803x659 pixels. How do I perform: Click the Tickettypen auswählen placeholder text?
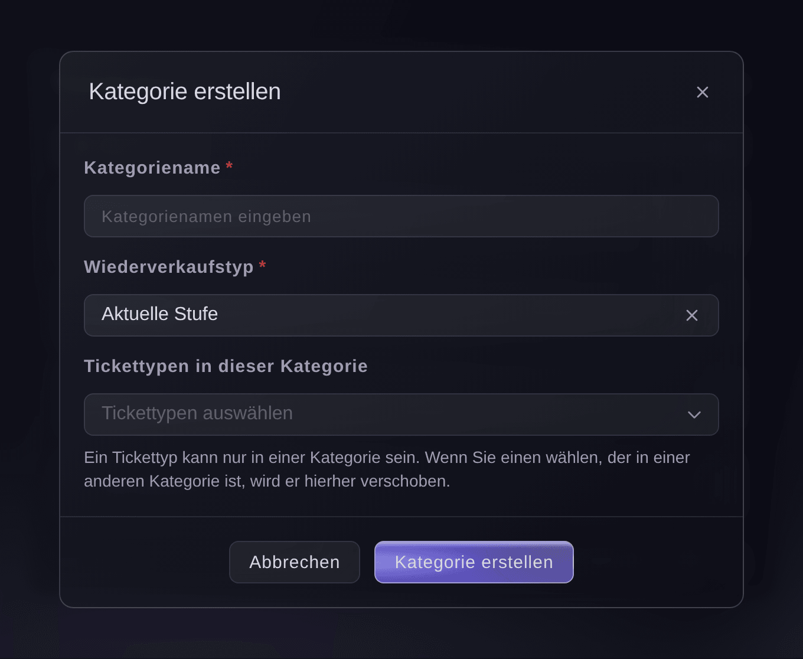coord(197,413)
